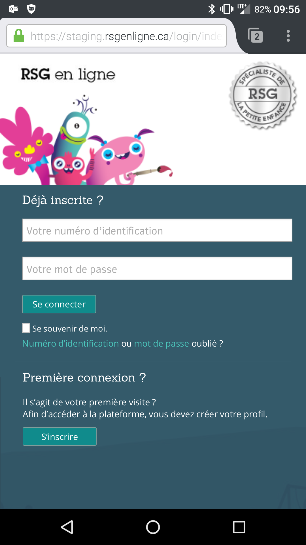
Task: Tap the green padlock security icon
Action: click(x=19, y=36)
